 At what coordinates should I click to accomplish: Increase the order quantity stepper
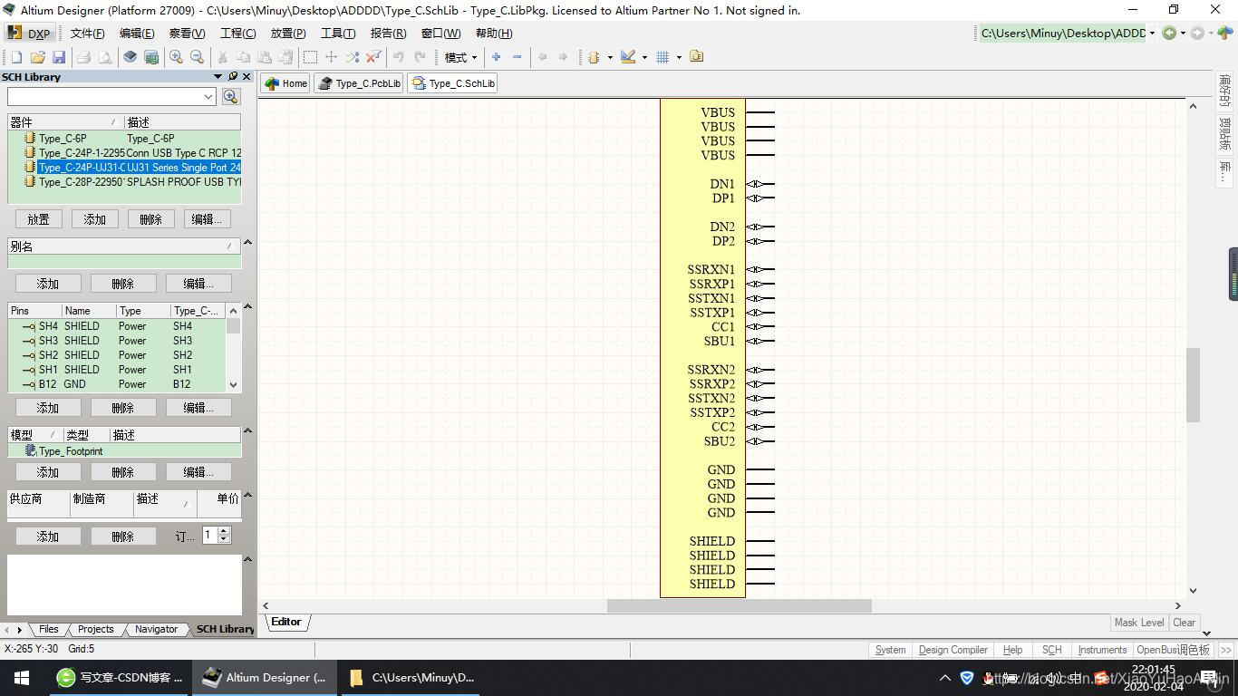click(x=224, y=532)
